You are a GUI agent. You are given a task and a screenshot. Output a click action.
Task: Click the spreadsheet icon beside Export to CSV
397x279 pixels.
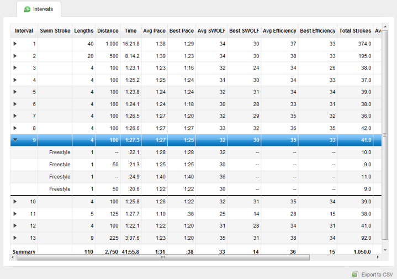[x=355, y=275]
